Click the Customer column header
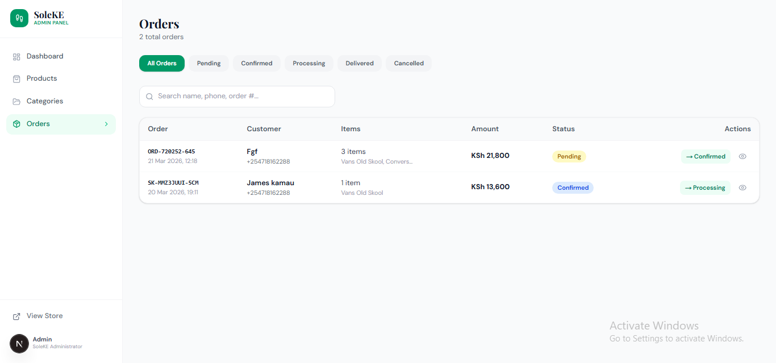The width and height of the screenshot is (776, 363). 264,129
